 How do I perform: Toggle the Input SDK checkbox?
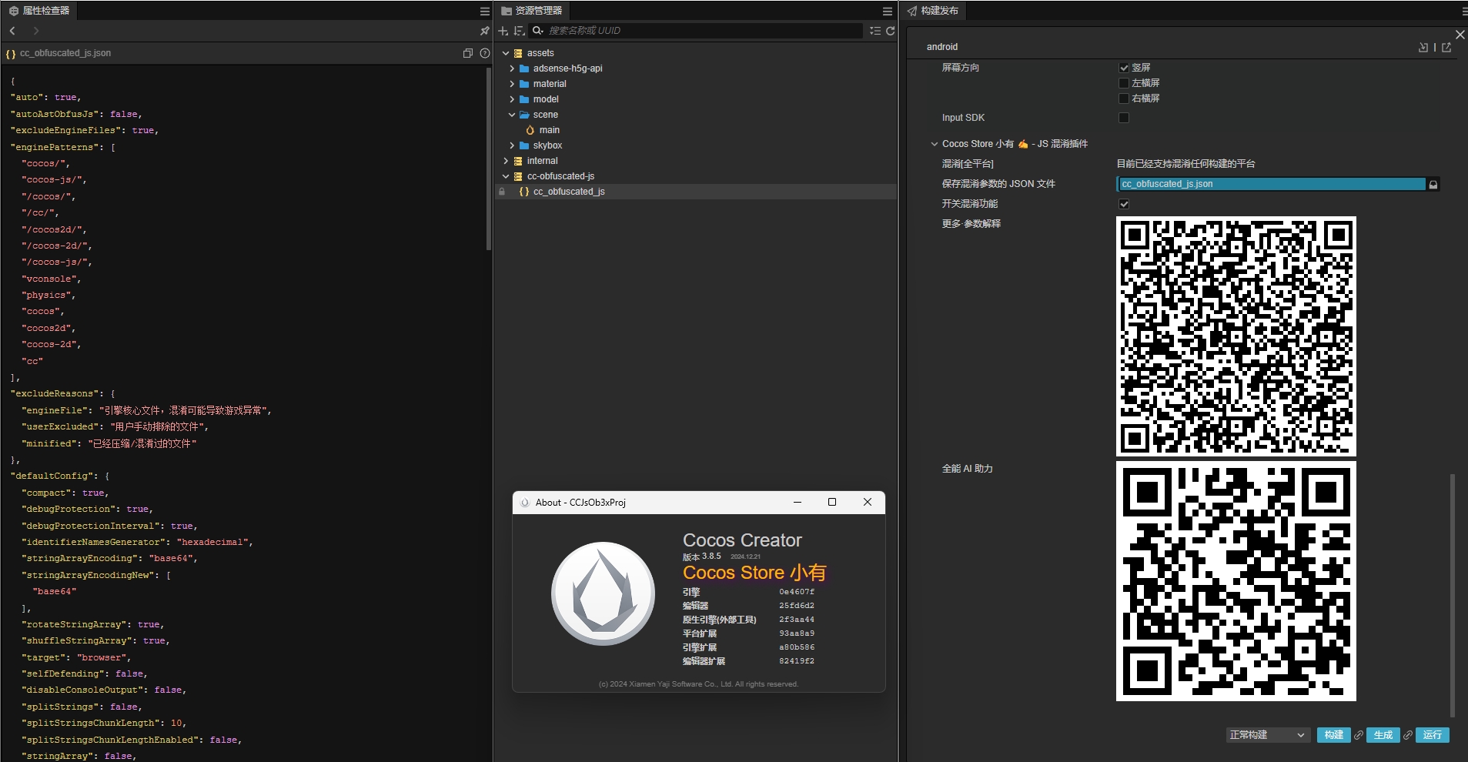pos(1124,118)
